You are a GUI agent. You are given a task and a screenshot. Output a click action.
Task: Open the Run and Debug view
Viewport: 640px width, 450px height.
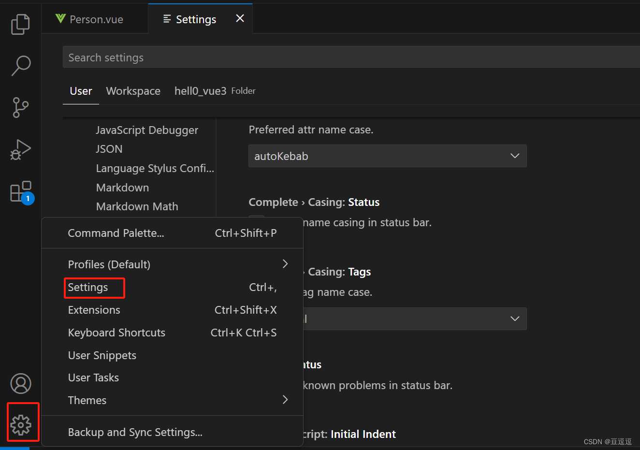20,149
